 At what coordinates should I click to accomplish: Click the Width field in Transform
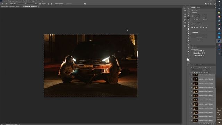click(197, 15)
